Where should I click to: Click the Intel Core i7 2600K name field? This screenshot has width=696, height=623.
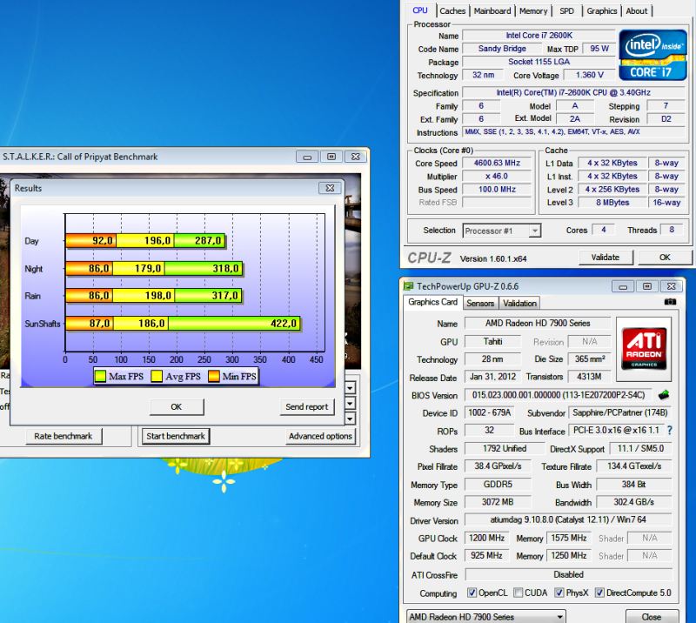(x=539, y=35)
